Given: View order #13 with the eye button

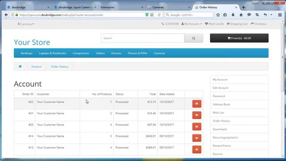Looking at the screenshot, I should click(197, 149).
